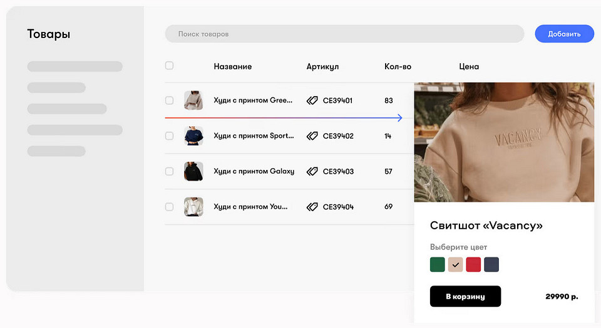Click quantity value 57
The width and height of the screenshot is (601, 328).
[388, 171]
